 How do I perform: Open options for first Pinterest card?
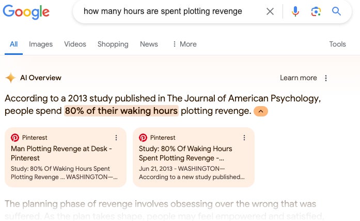[116, 138]
